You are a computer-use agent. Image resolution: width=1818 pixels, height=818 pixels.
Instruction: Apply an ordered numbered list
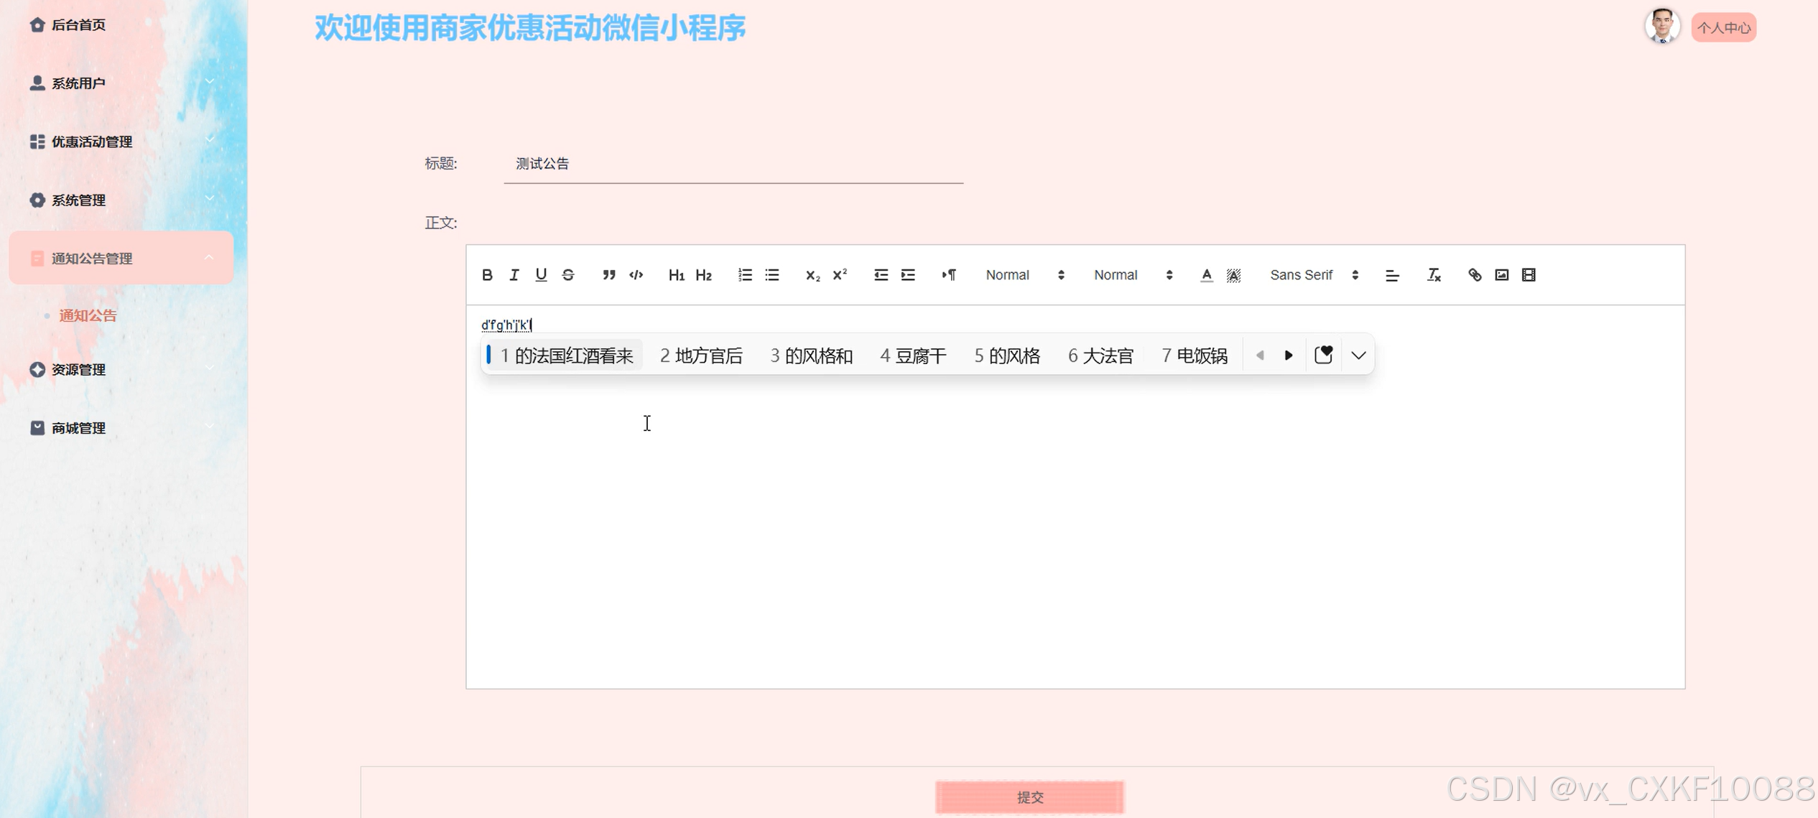tap(745, 275)
